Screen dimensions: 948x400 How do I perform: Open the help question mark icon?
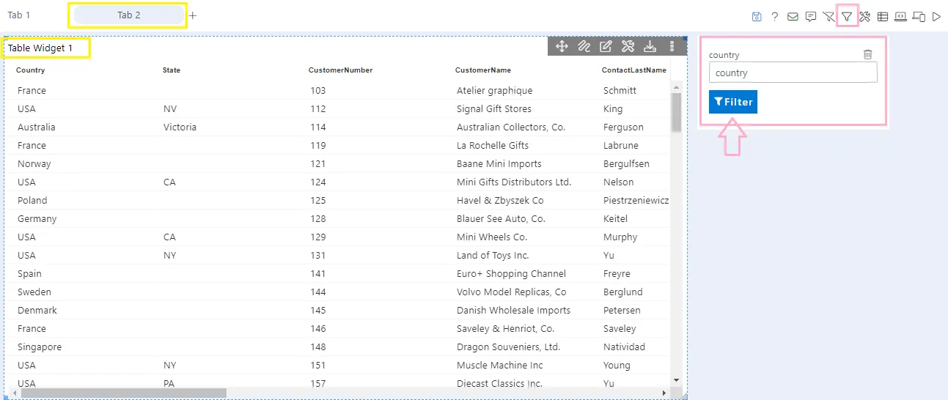tap(774, 16)
